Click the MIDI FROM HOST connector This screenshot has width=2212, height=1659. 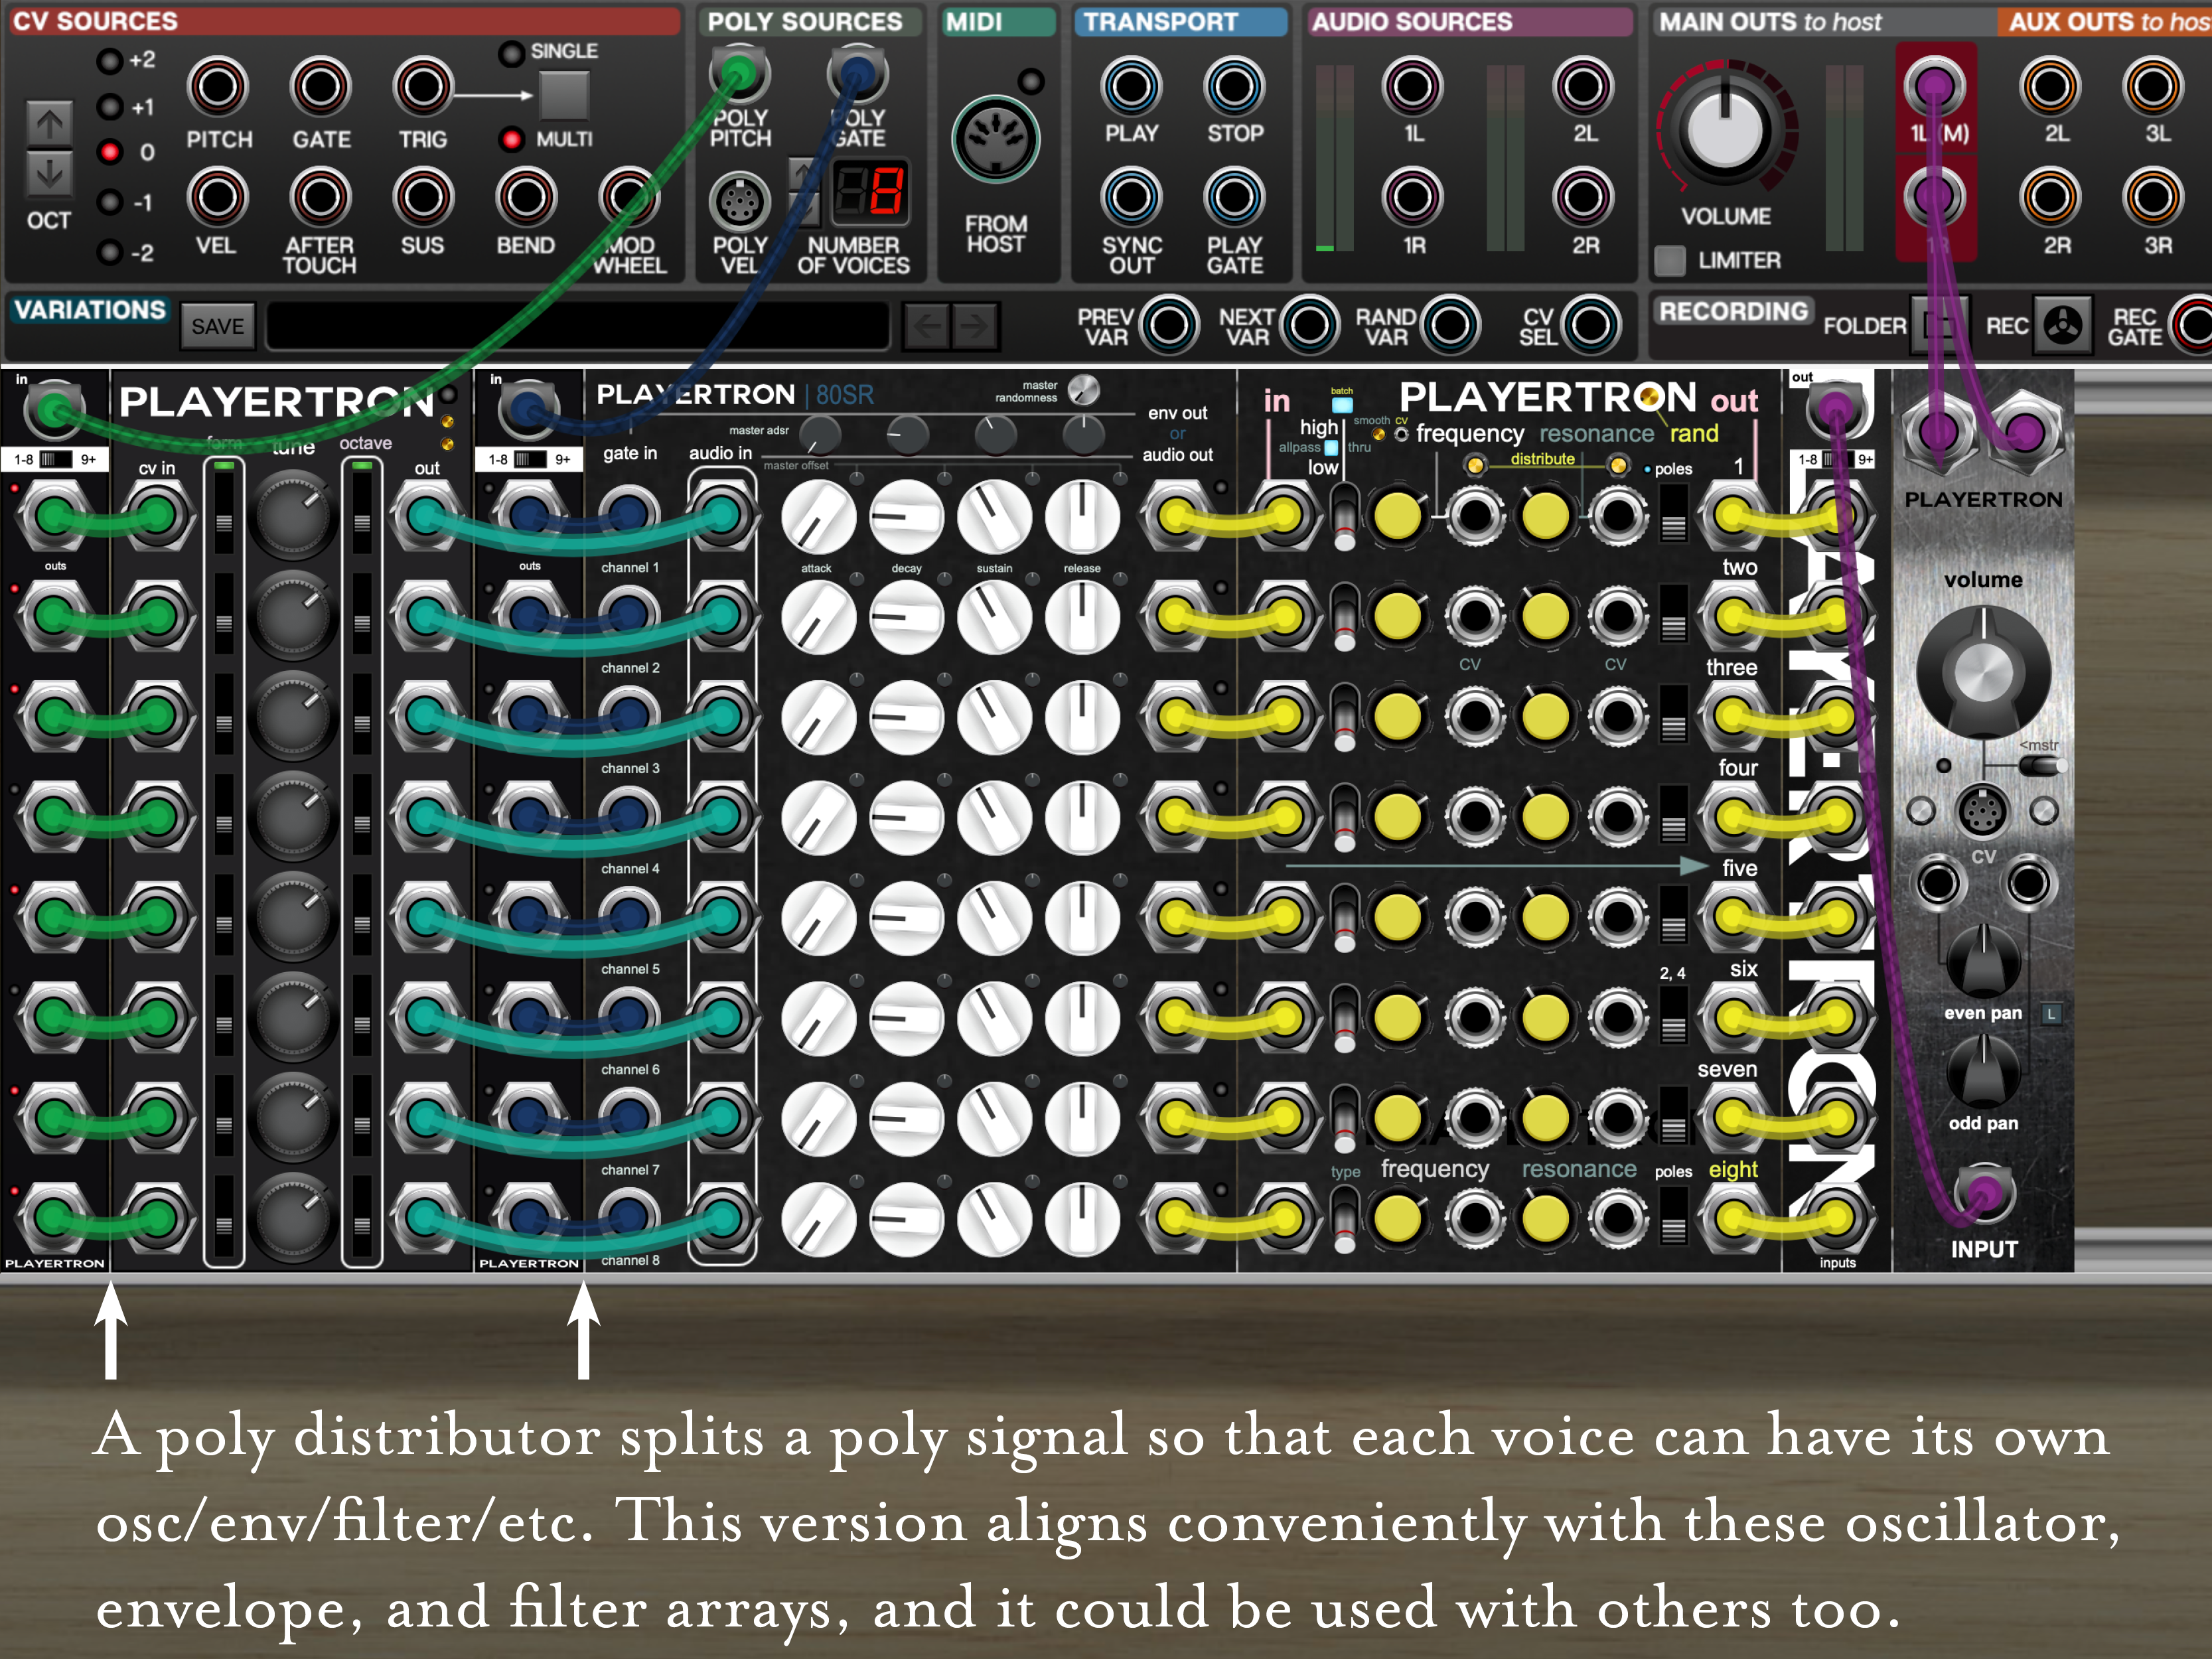(995, 140)
